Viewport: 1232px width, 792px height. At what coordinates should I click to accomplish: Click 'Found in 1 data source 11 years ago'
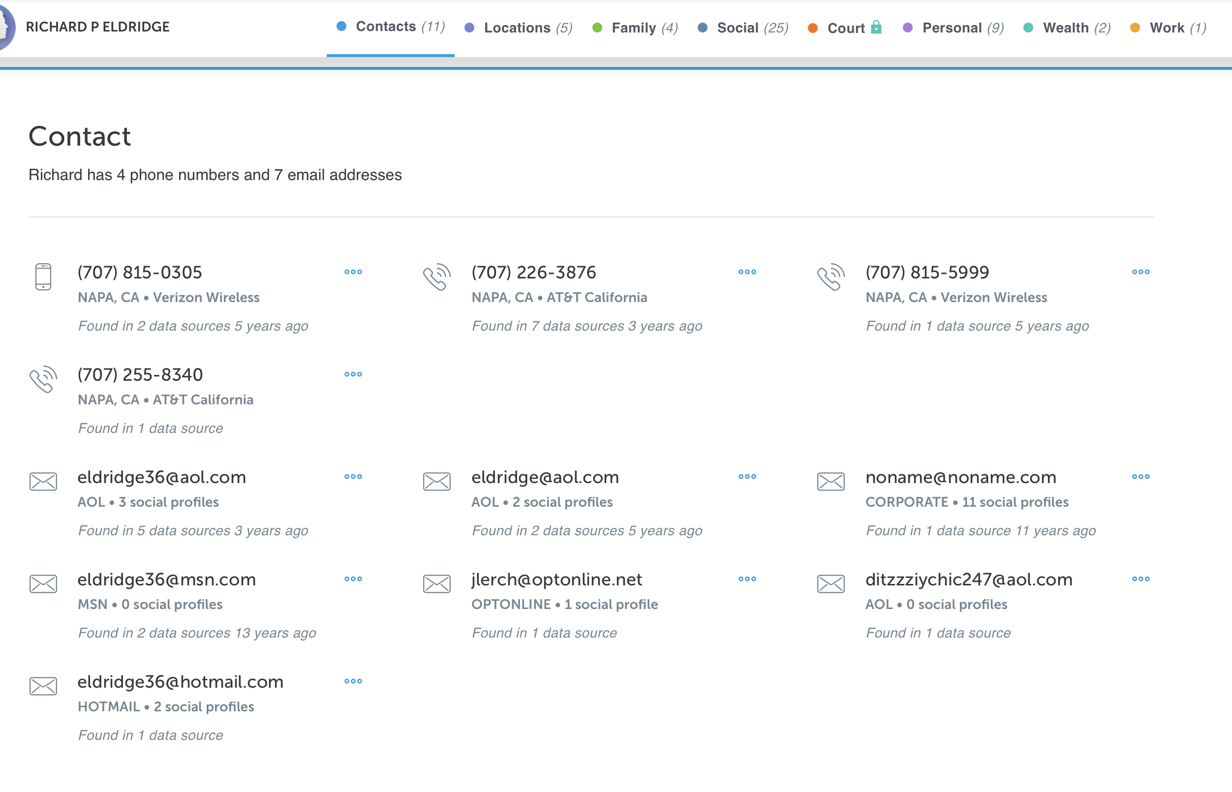click(981, 531)
